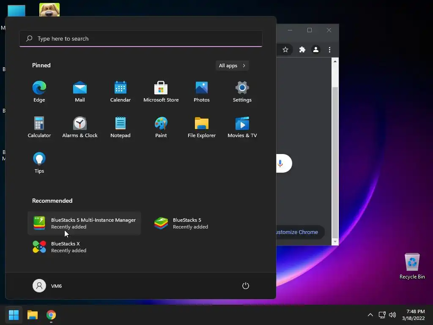Launch the Calendar app
The height and width of the screenshot is (325, 433).
coord(121,91)
